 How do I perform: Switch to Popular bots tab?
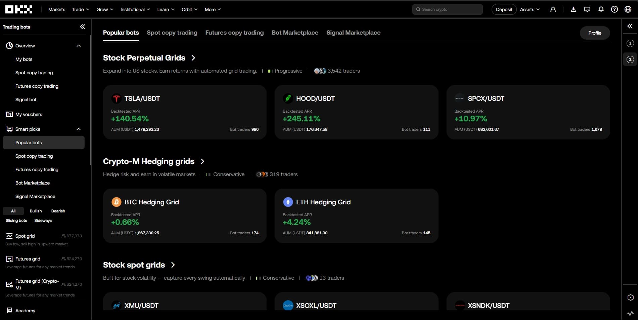tap(121, 33)
